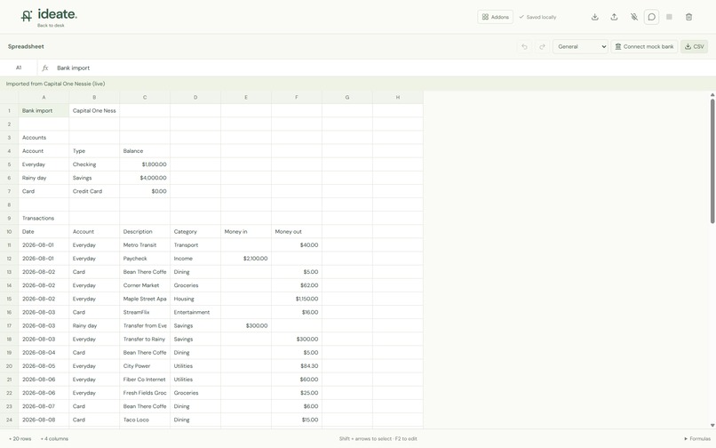Select row 12 header

click(9, 259)
